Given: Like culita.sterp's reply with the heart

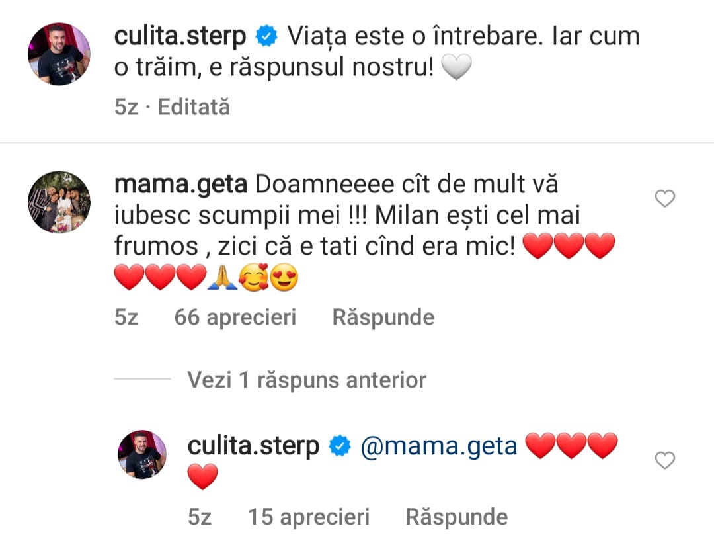Looking at the screenshot, I should click(664, 460).
